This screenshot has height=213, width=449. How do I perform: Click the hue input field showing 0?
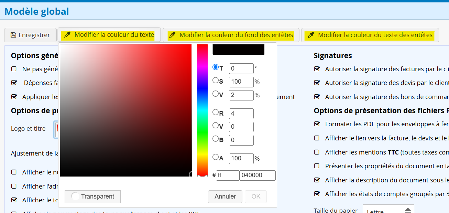coord(241,68)
